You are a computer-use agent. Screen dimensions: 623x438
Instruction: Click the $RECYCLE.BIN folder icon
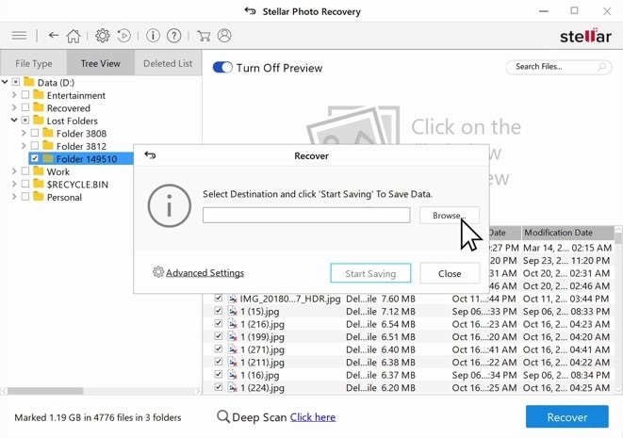pos(39,184)
